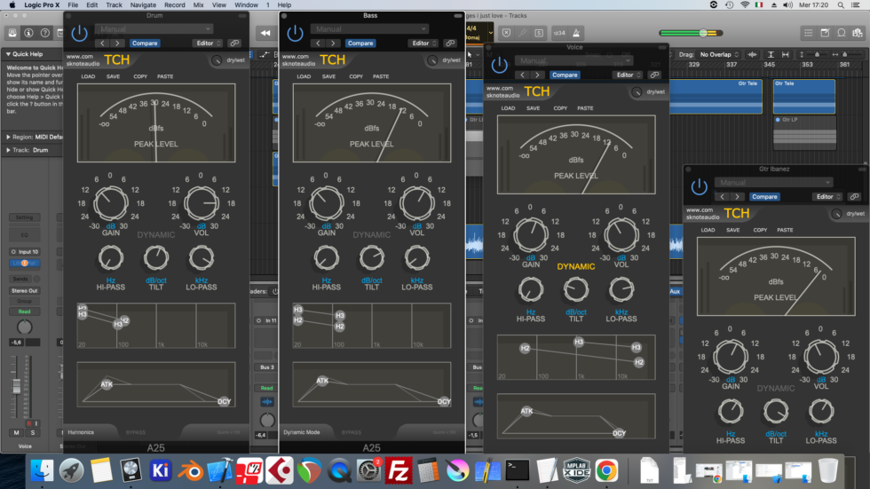Solo the Voice channel strip
Image resolution: width=870 pixels, height=489 pixels.
point(32,432)
